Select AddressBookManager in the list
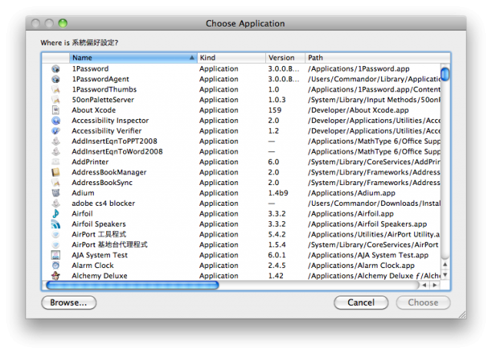This screenshot has width=492, height=354. [109, 172]
